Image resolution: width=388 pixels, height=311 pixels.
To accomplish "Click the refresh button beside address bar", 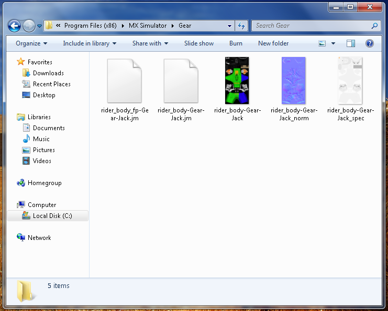I will (x=241, y=26).
